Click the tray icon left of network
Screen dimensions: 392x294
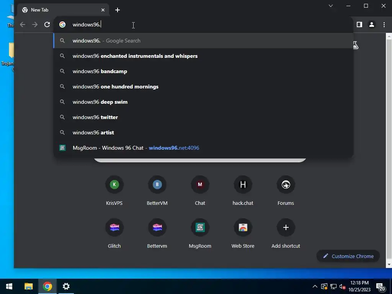tap(324, 286)
